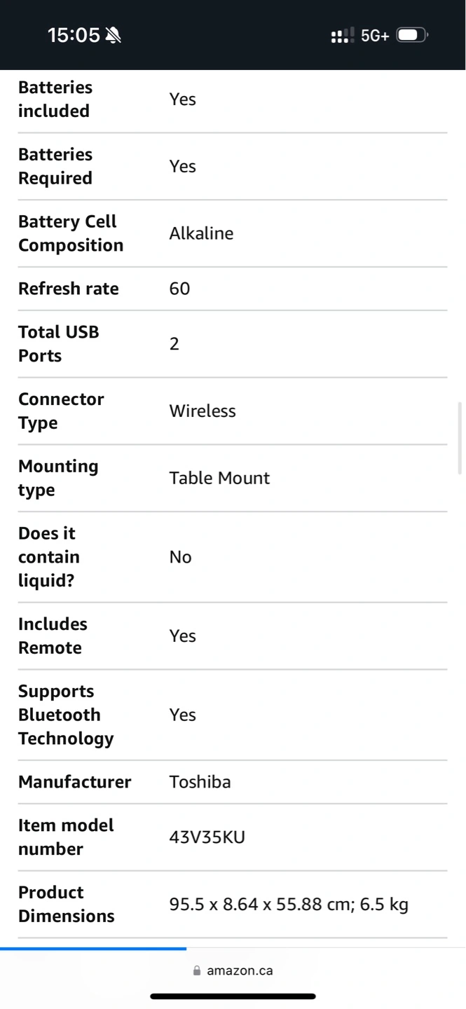Select the Item model number 43V35KU

[x=207, y=837]
